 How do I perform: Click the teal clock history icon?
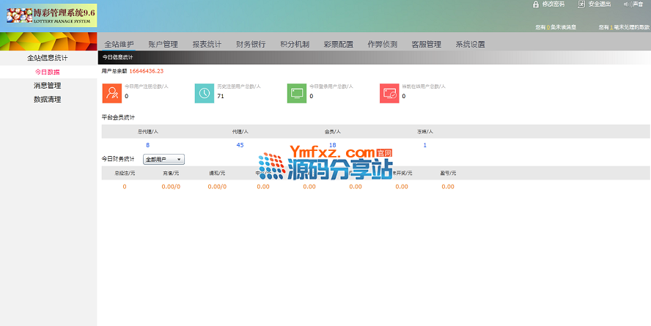pos(205,93)
